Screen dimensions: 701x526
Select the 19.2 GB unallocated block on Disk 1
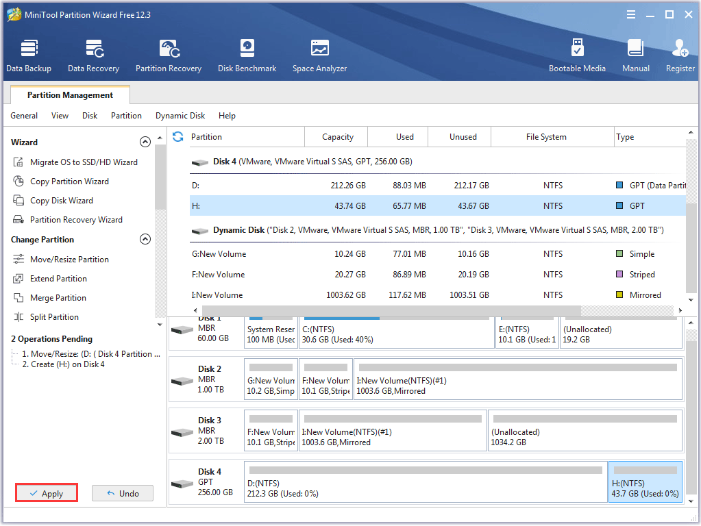pos(622,332)
